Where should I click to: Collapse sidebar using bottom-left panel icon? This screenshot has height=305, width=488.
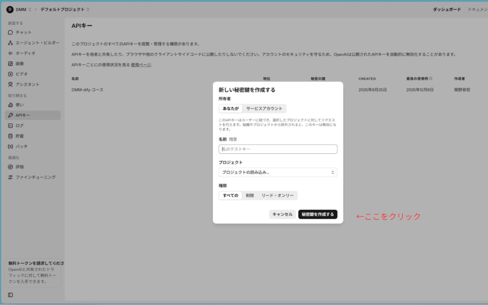pos(10,295)
